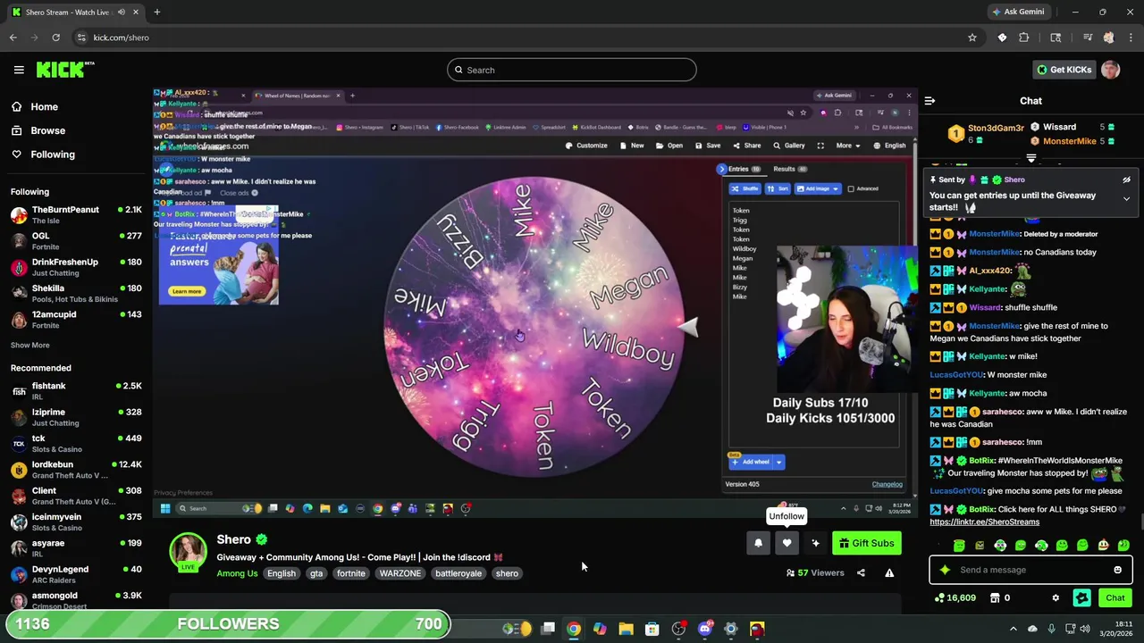Expand the pinned message chevron

[x=1126, y=198]
